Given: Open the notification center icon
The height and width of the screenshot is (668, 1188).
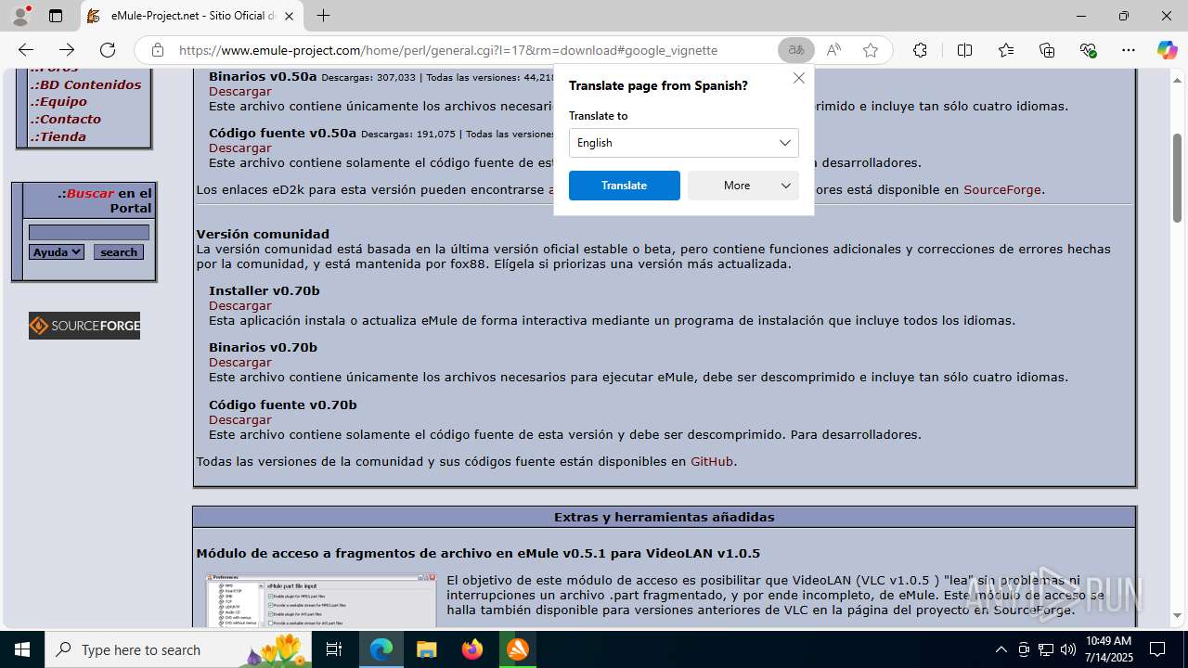Looking at the screenshot, I should [1157, 649].
